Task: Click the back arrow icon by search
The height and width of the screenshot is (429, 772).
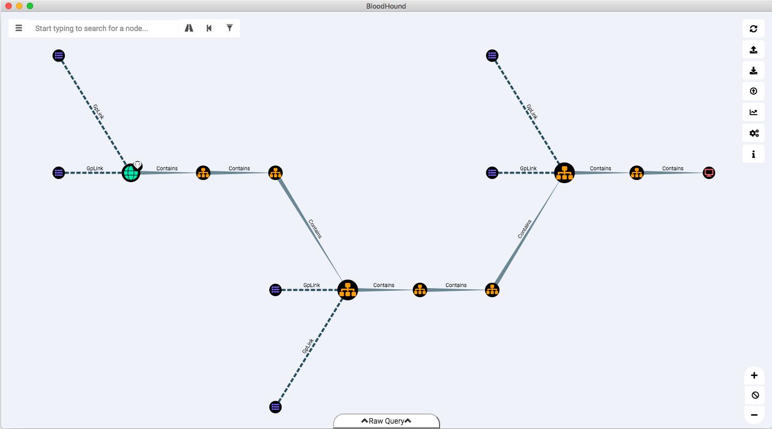Action: tap(209, 28)
